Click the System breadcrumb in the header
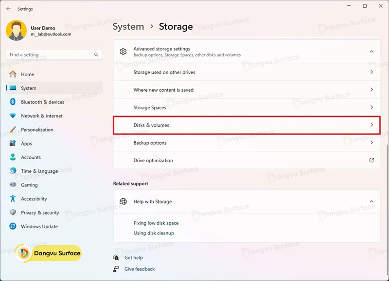Image resolution: width=389 pixels, height=281 pixels. tap(128, 27)
